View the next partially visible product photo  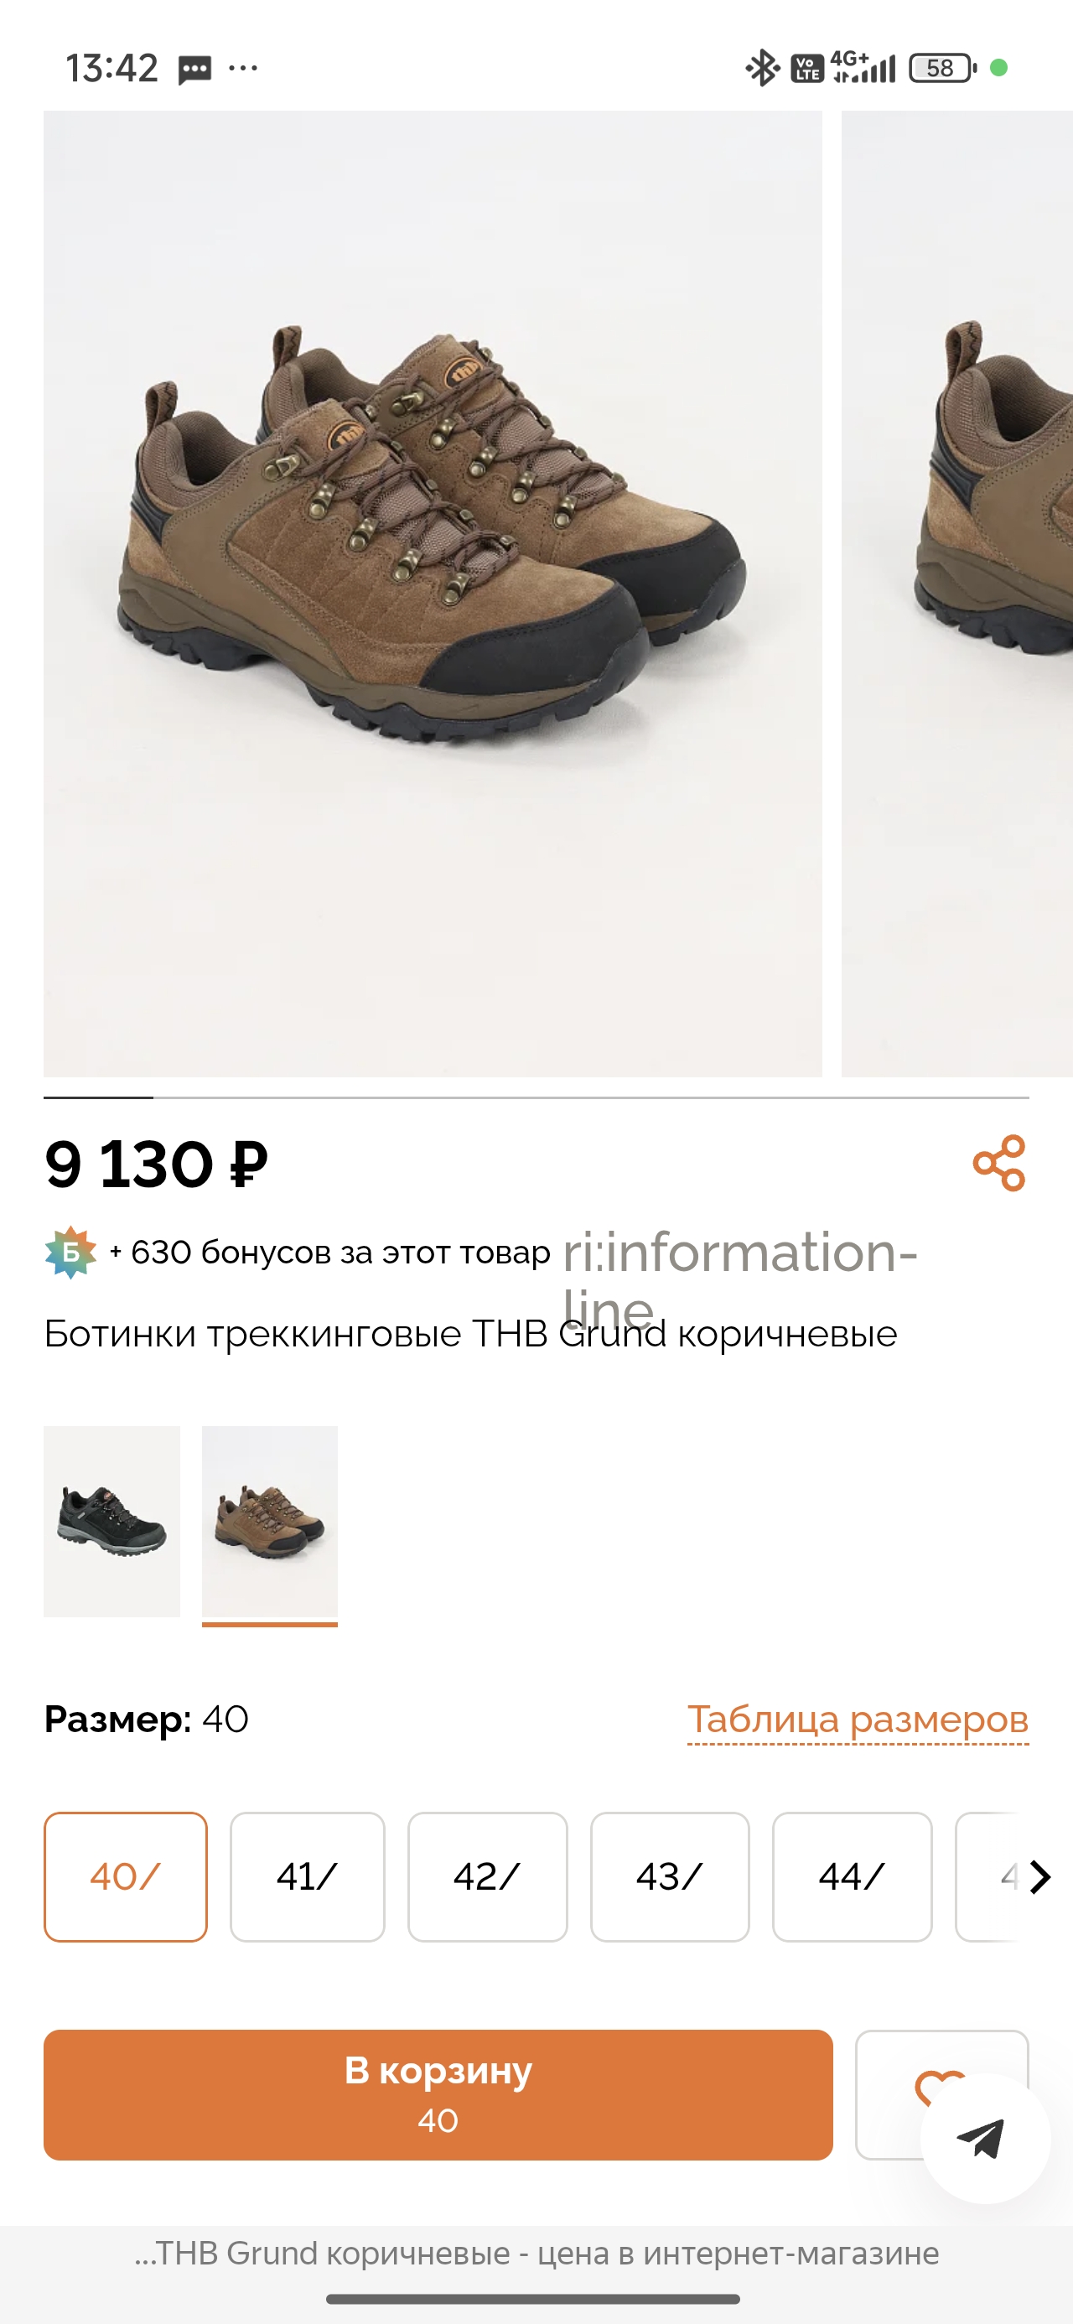coord(956,594)
